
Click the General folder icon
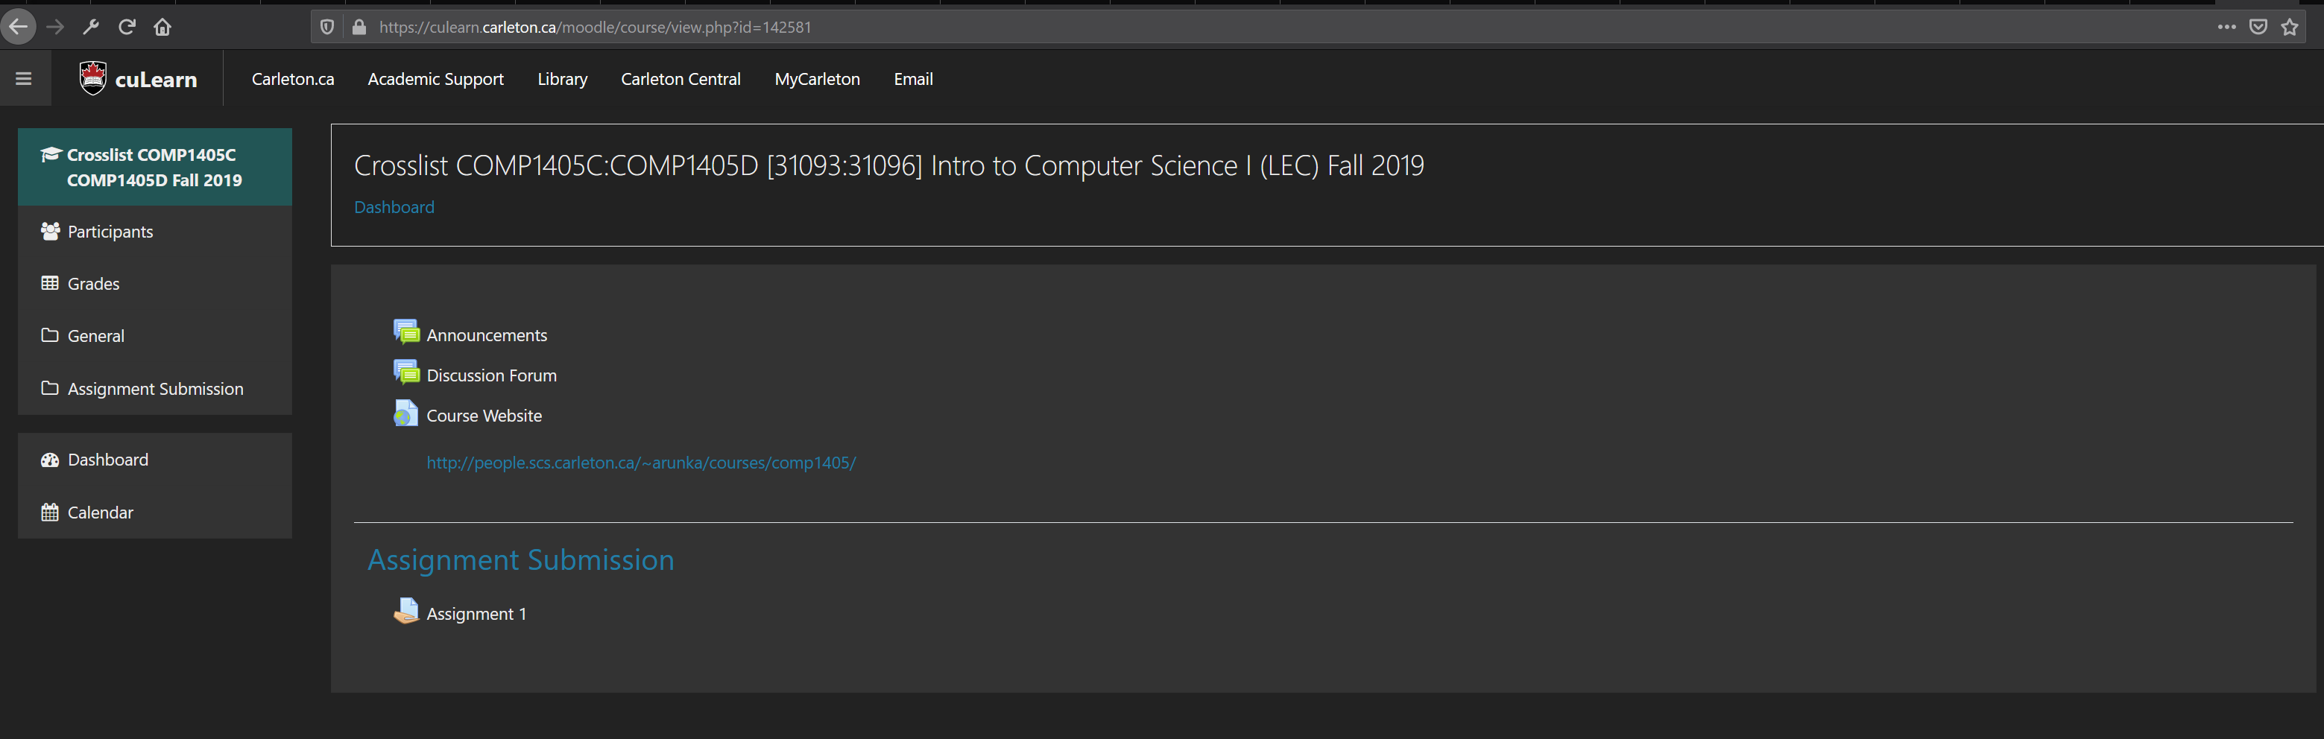tap(51, 335)
